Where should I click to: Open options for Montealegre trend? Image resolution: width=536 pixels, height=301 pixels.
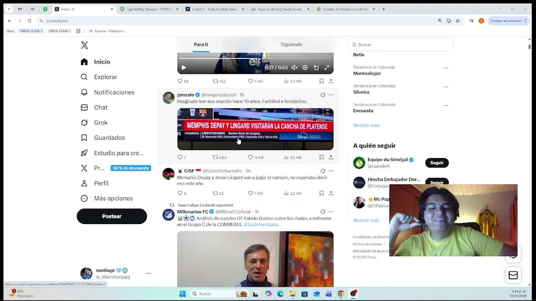[446, 68]
